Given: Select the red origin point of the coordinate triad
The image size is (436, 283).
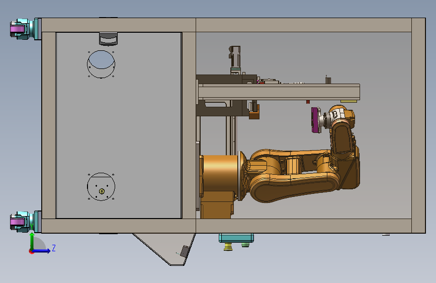Looking at the screenshot, I should tap(31, 251).
